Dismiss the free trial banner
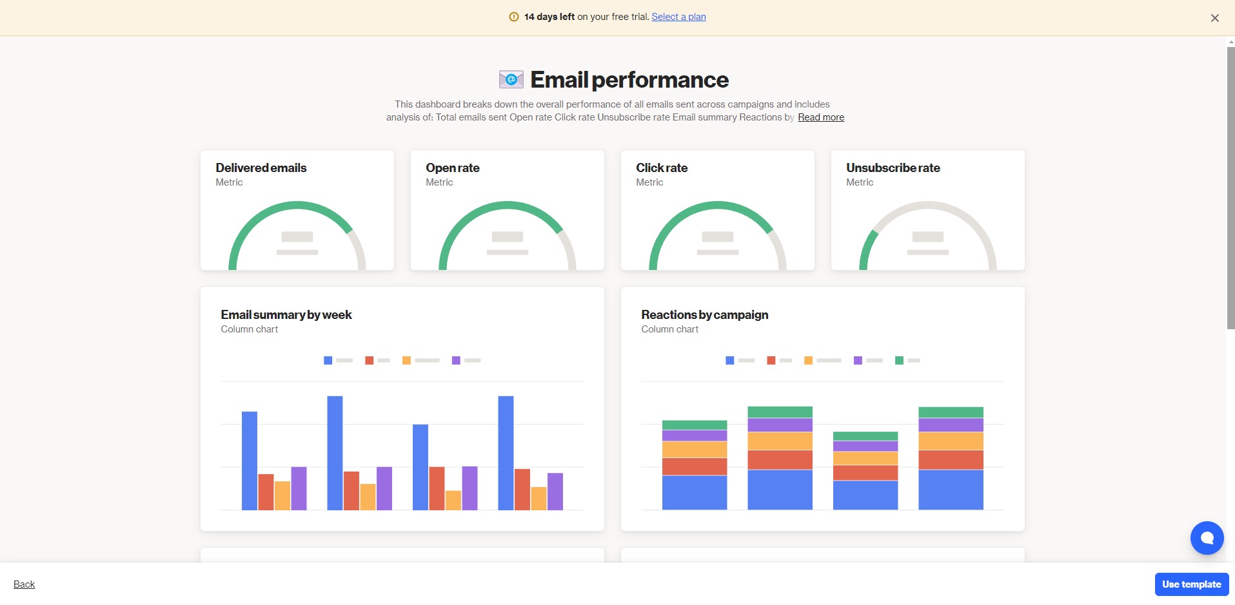Viewport: 1235px width, 605px height. [x=1214, y=18]
